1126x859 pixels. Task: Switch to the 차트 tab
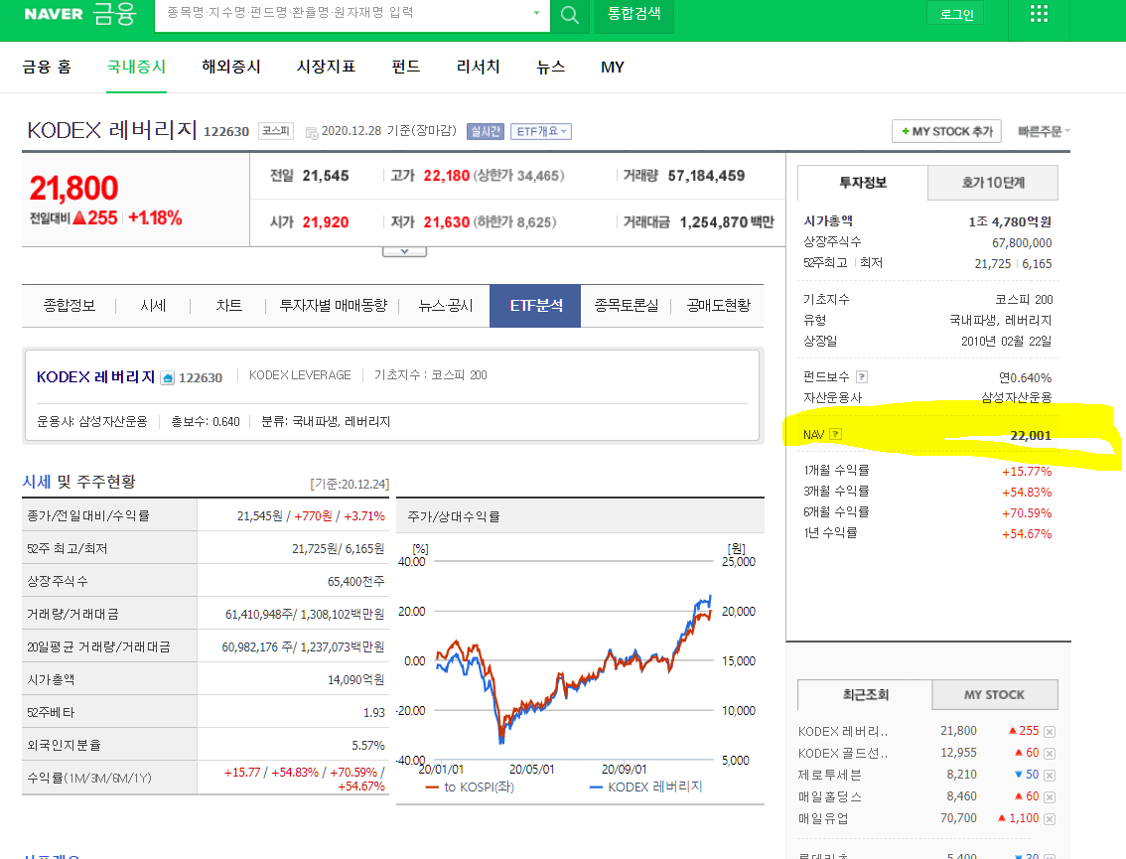228,306
